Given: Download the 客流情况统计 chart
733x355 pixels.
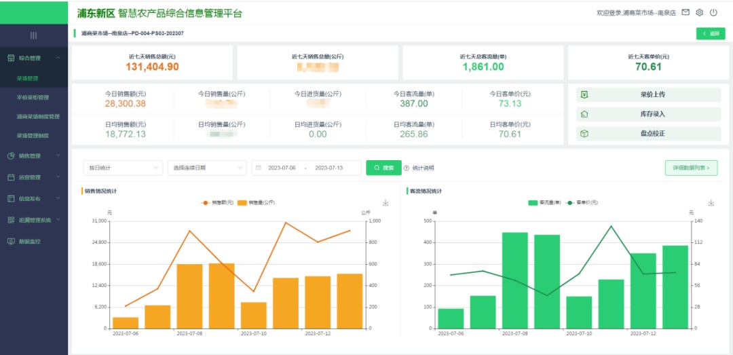Looking at the screenshot, I should coord(711,203).
